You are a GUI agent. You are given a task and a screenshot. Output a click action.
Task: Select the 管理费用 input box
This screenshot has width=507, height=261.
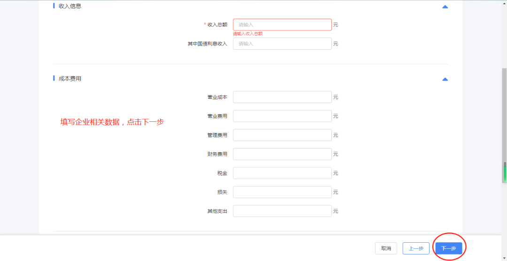[282, 135]
